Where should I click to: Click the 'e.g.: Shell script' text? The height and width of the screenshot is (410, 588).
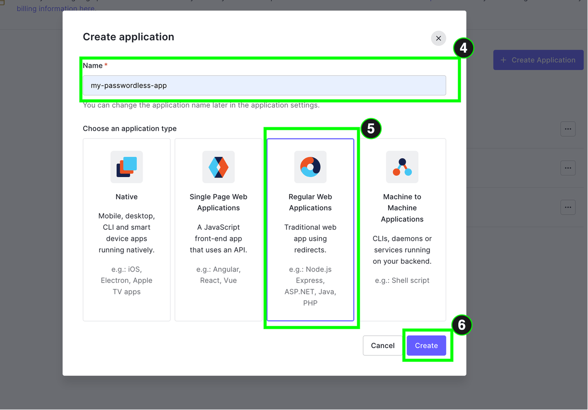tap(402, 280)
